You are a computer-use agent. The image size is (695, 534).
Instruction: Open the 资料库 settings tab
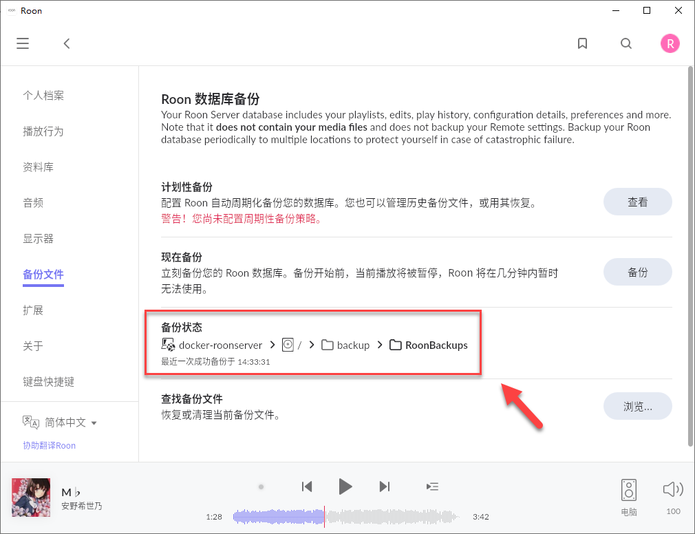coord(39,167)
